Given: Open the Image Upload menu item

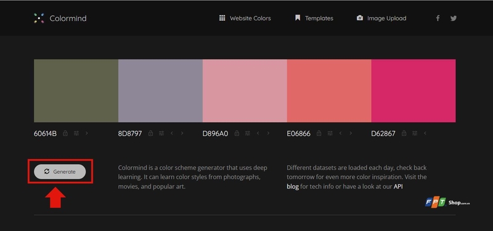Looking at the screenshot, I should 381,18.
